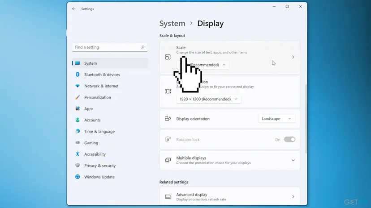The image size is (371, 208).
Task: Go to Apps settings
Action: [x=110, y=108]
